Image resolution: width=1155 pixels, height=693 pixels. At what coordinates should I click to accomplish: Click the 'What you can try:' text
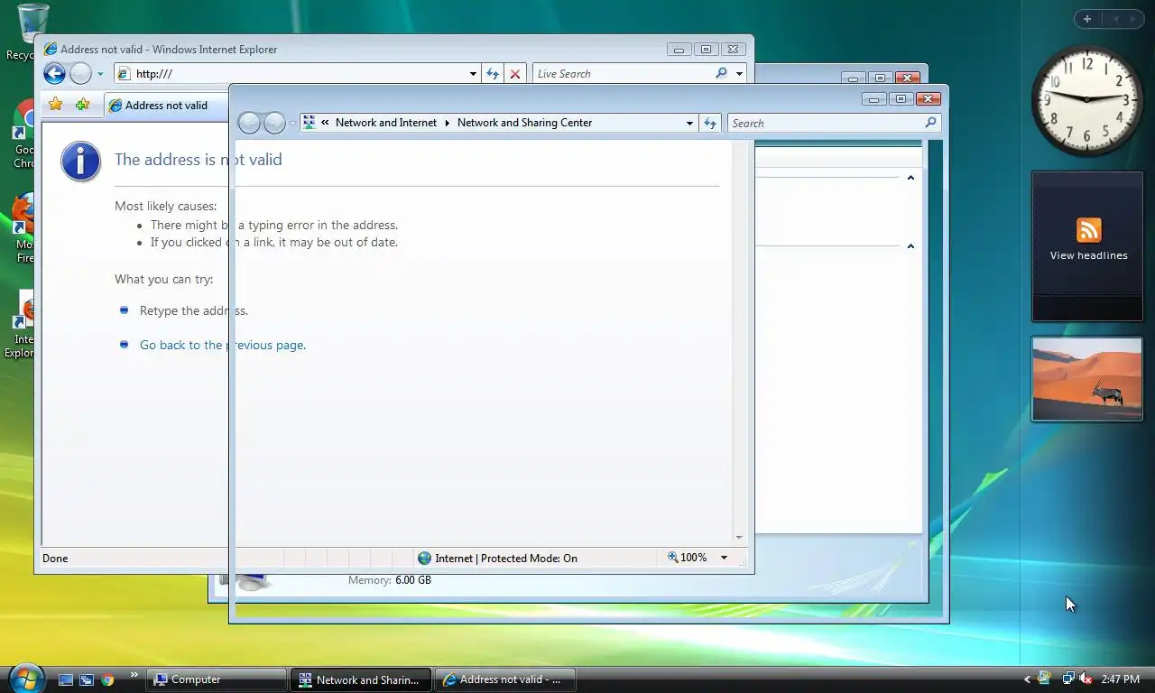(163, 279)
